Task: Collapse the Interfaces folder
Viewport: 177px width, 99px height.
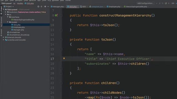Action: (8, 17)
